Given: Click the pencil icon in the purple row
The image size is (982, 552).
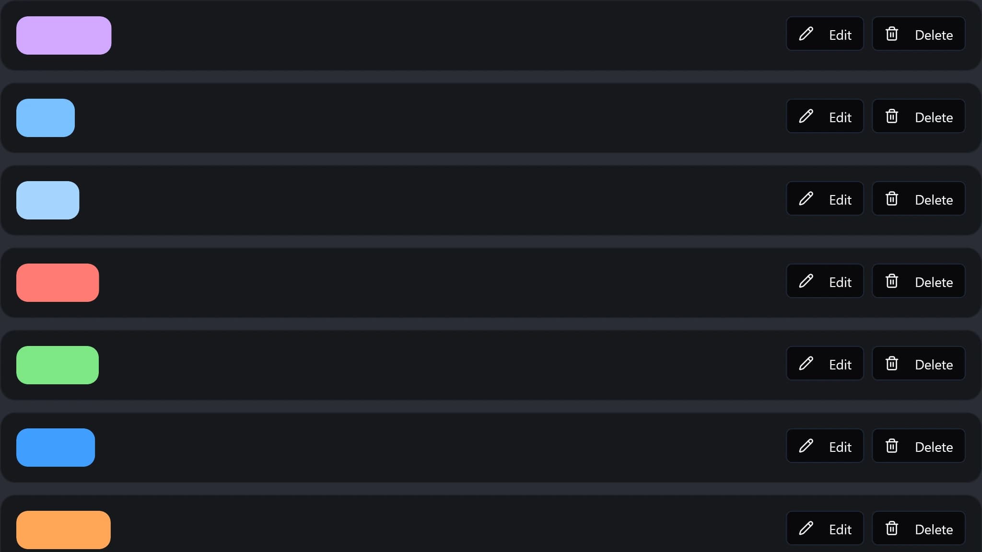Looking at the screenshot, I should pyautogui.click(x=806, y=34).
